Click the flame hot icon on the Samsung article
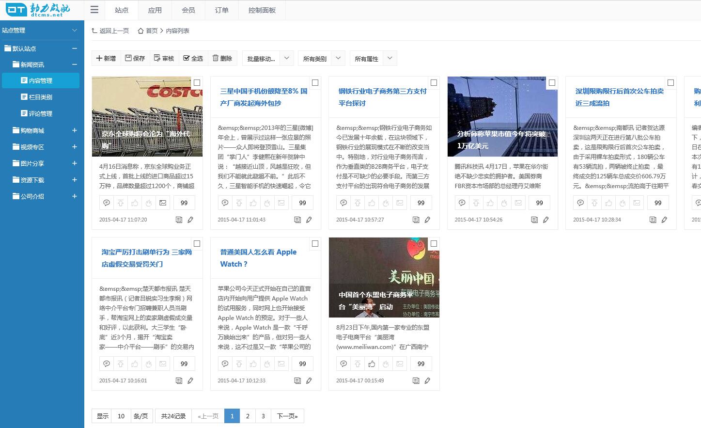The height and width of the screenshot is (428, 701). click(x=267, y=203)
